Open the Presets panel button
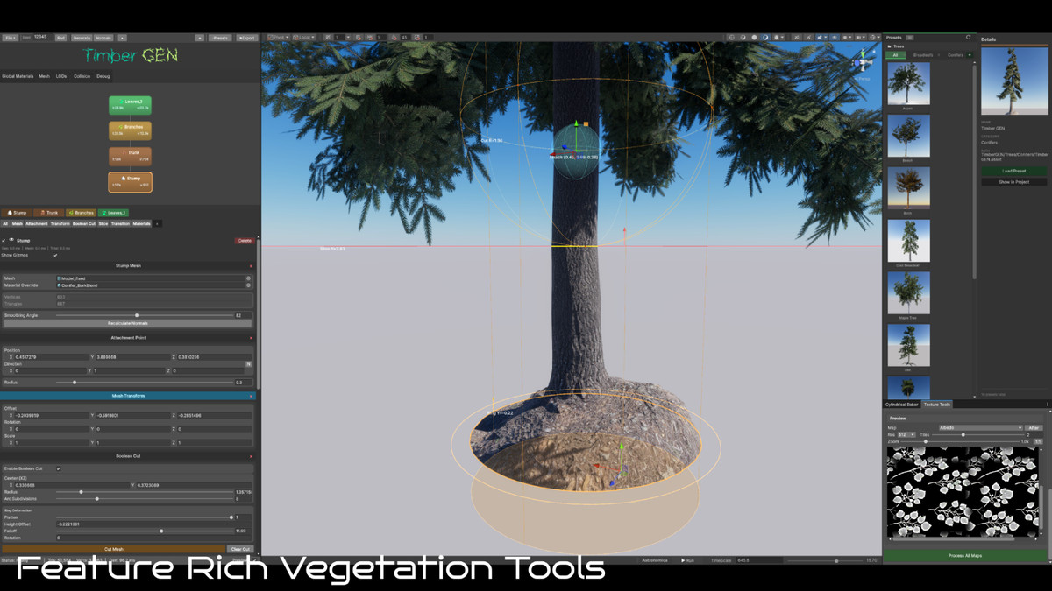 click(221, 38)
